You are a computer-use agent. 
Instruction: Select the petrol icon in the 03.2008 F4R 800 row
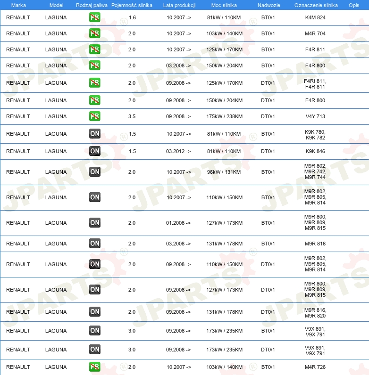[95, 65]
